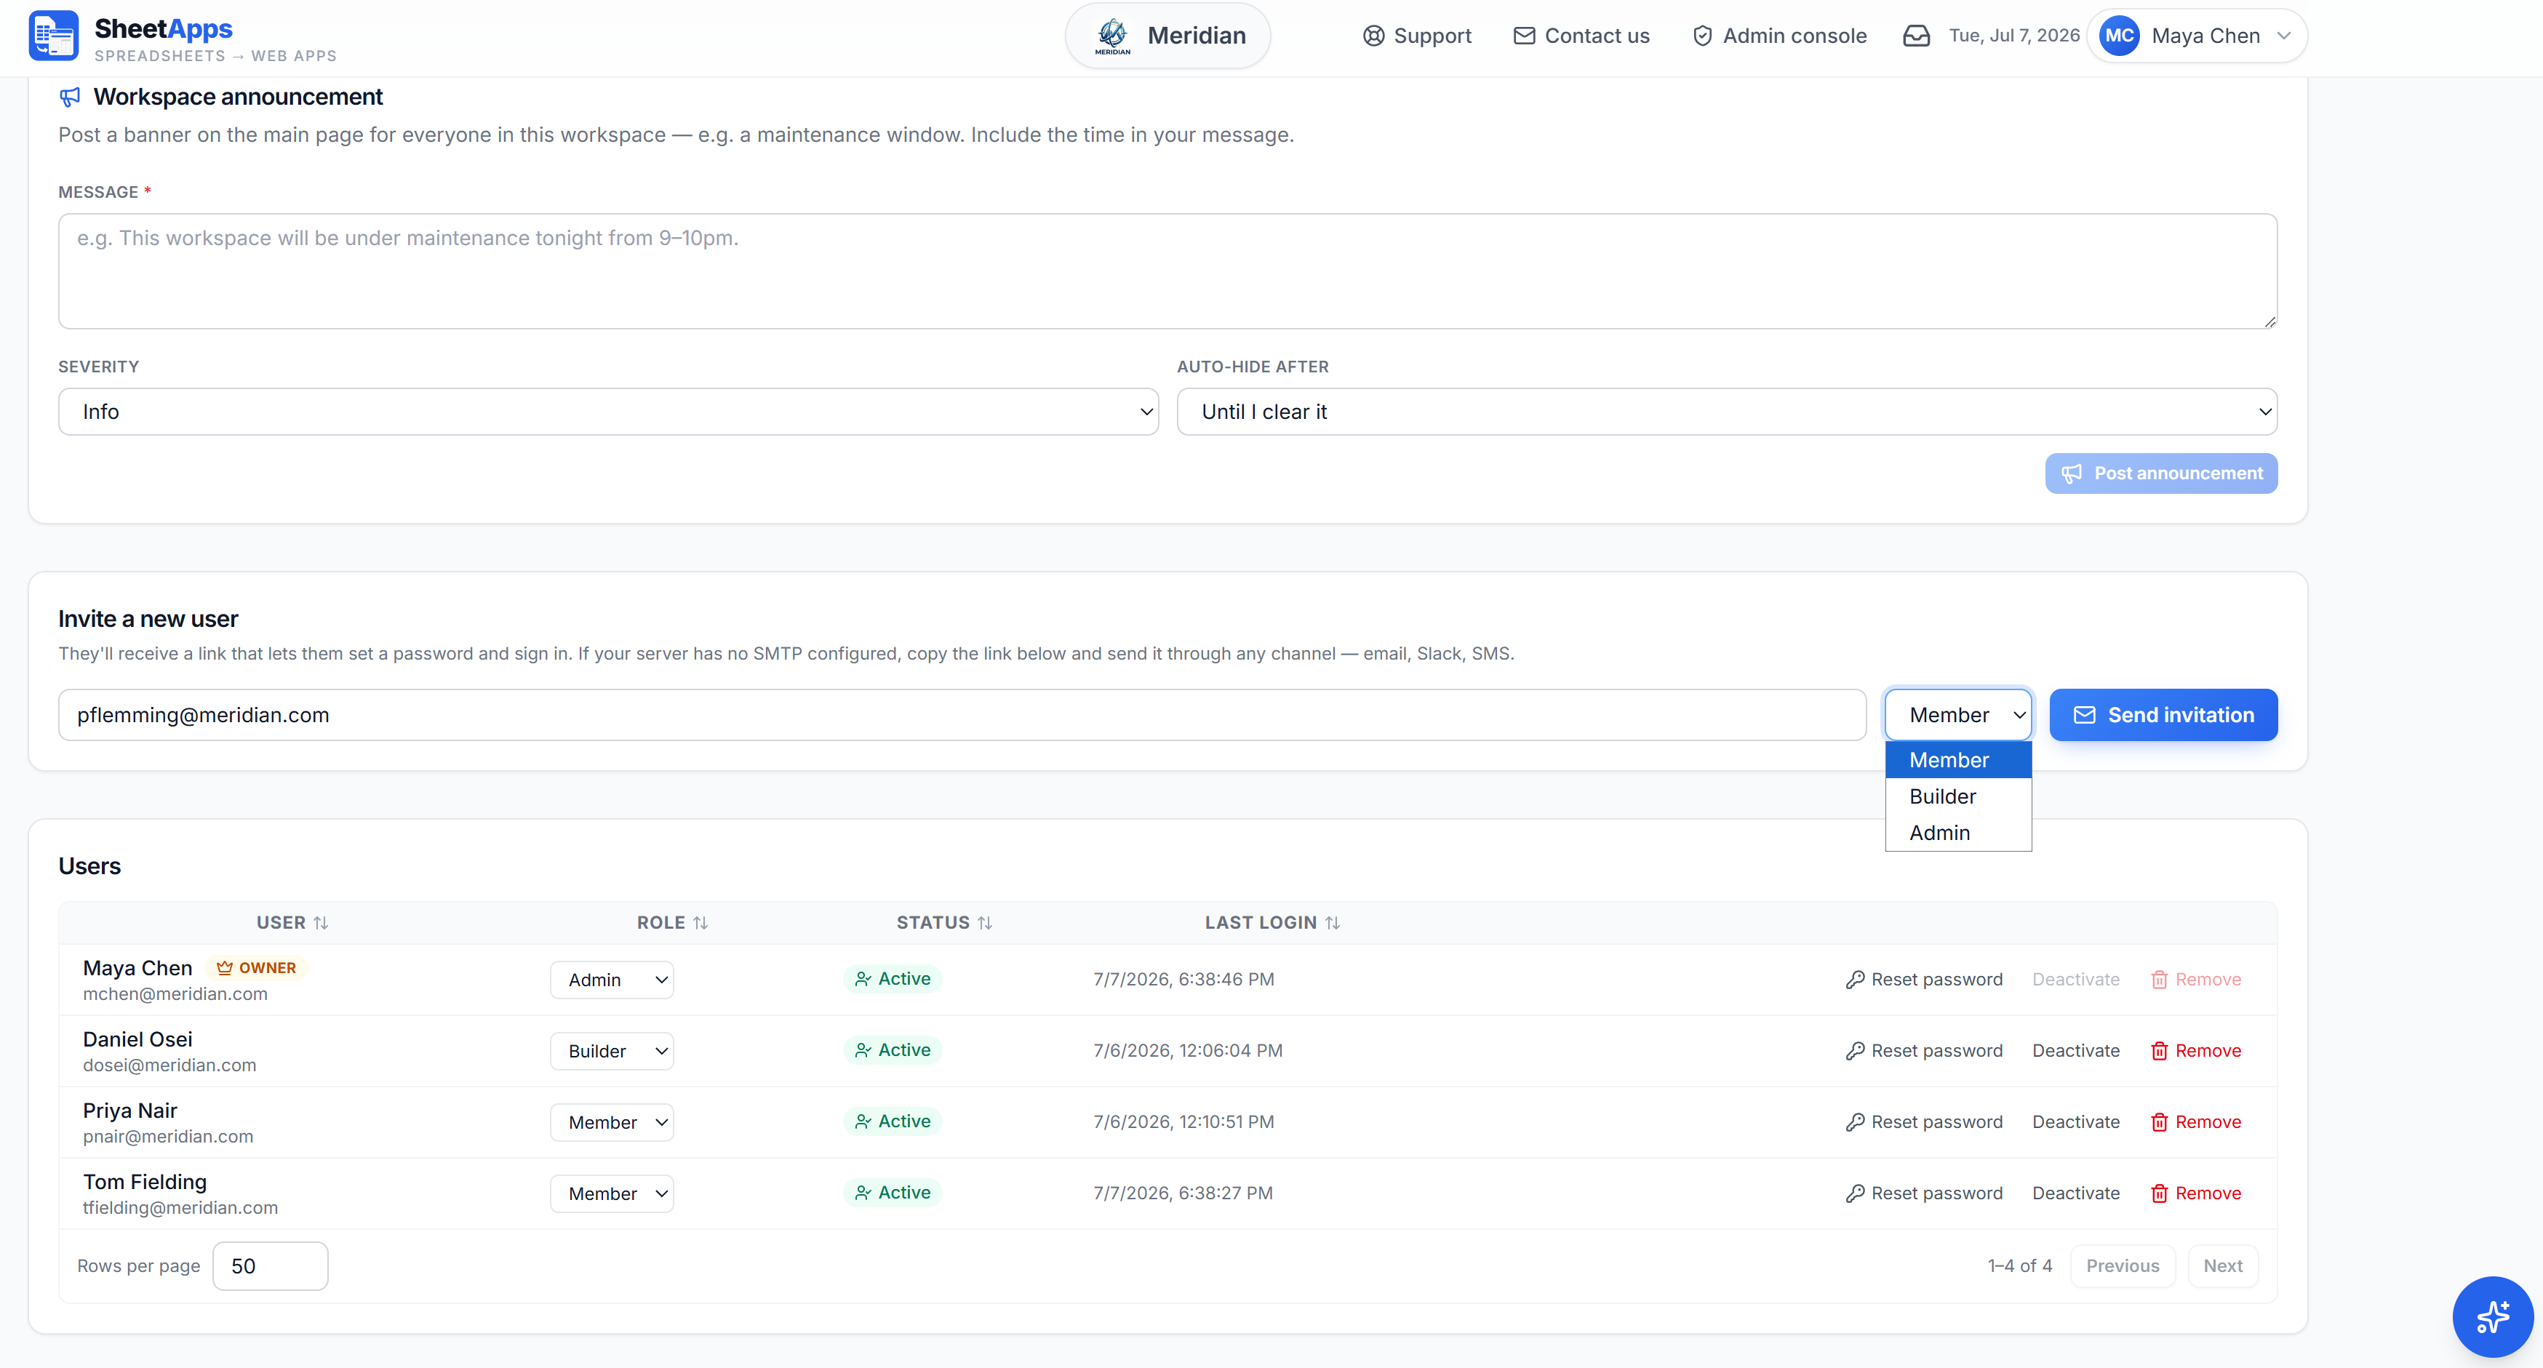Click into the announcement Message textarea

[1167, 271]
